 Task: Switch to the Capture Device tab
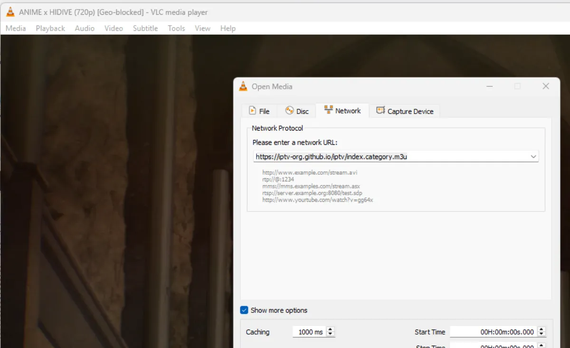tap(405, 111)
